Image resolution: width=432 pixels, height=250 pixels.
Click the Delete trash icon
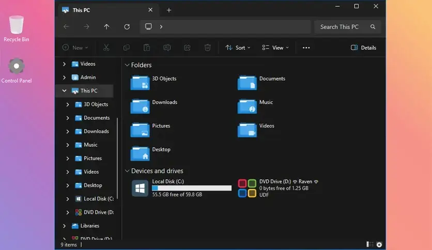click(207, 48)
